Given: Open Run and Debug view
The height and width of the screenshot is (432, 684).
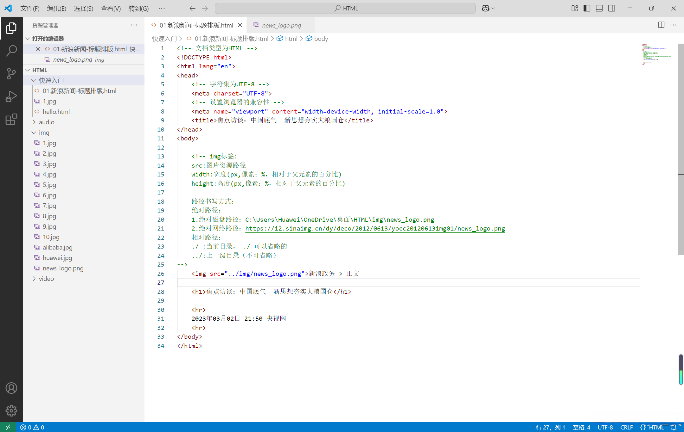Looking at the screenshot, I should click(11, 96).
